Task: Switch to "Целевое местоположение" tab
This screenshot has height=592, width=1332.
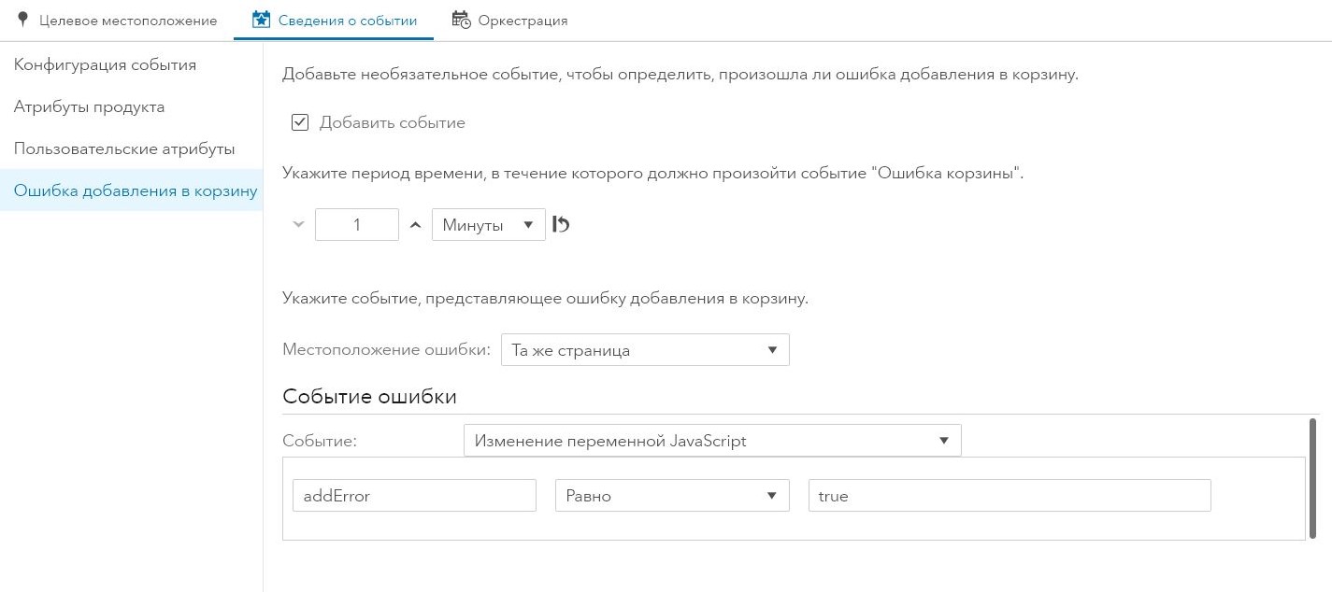Action: 127,21
